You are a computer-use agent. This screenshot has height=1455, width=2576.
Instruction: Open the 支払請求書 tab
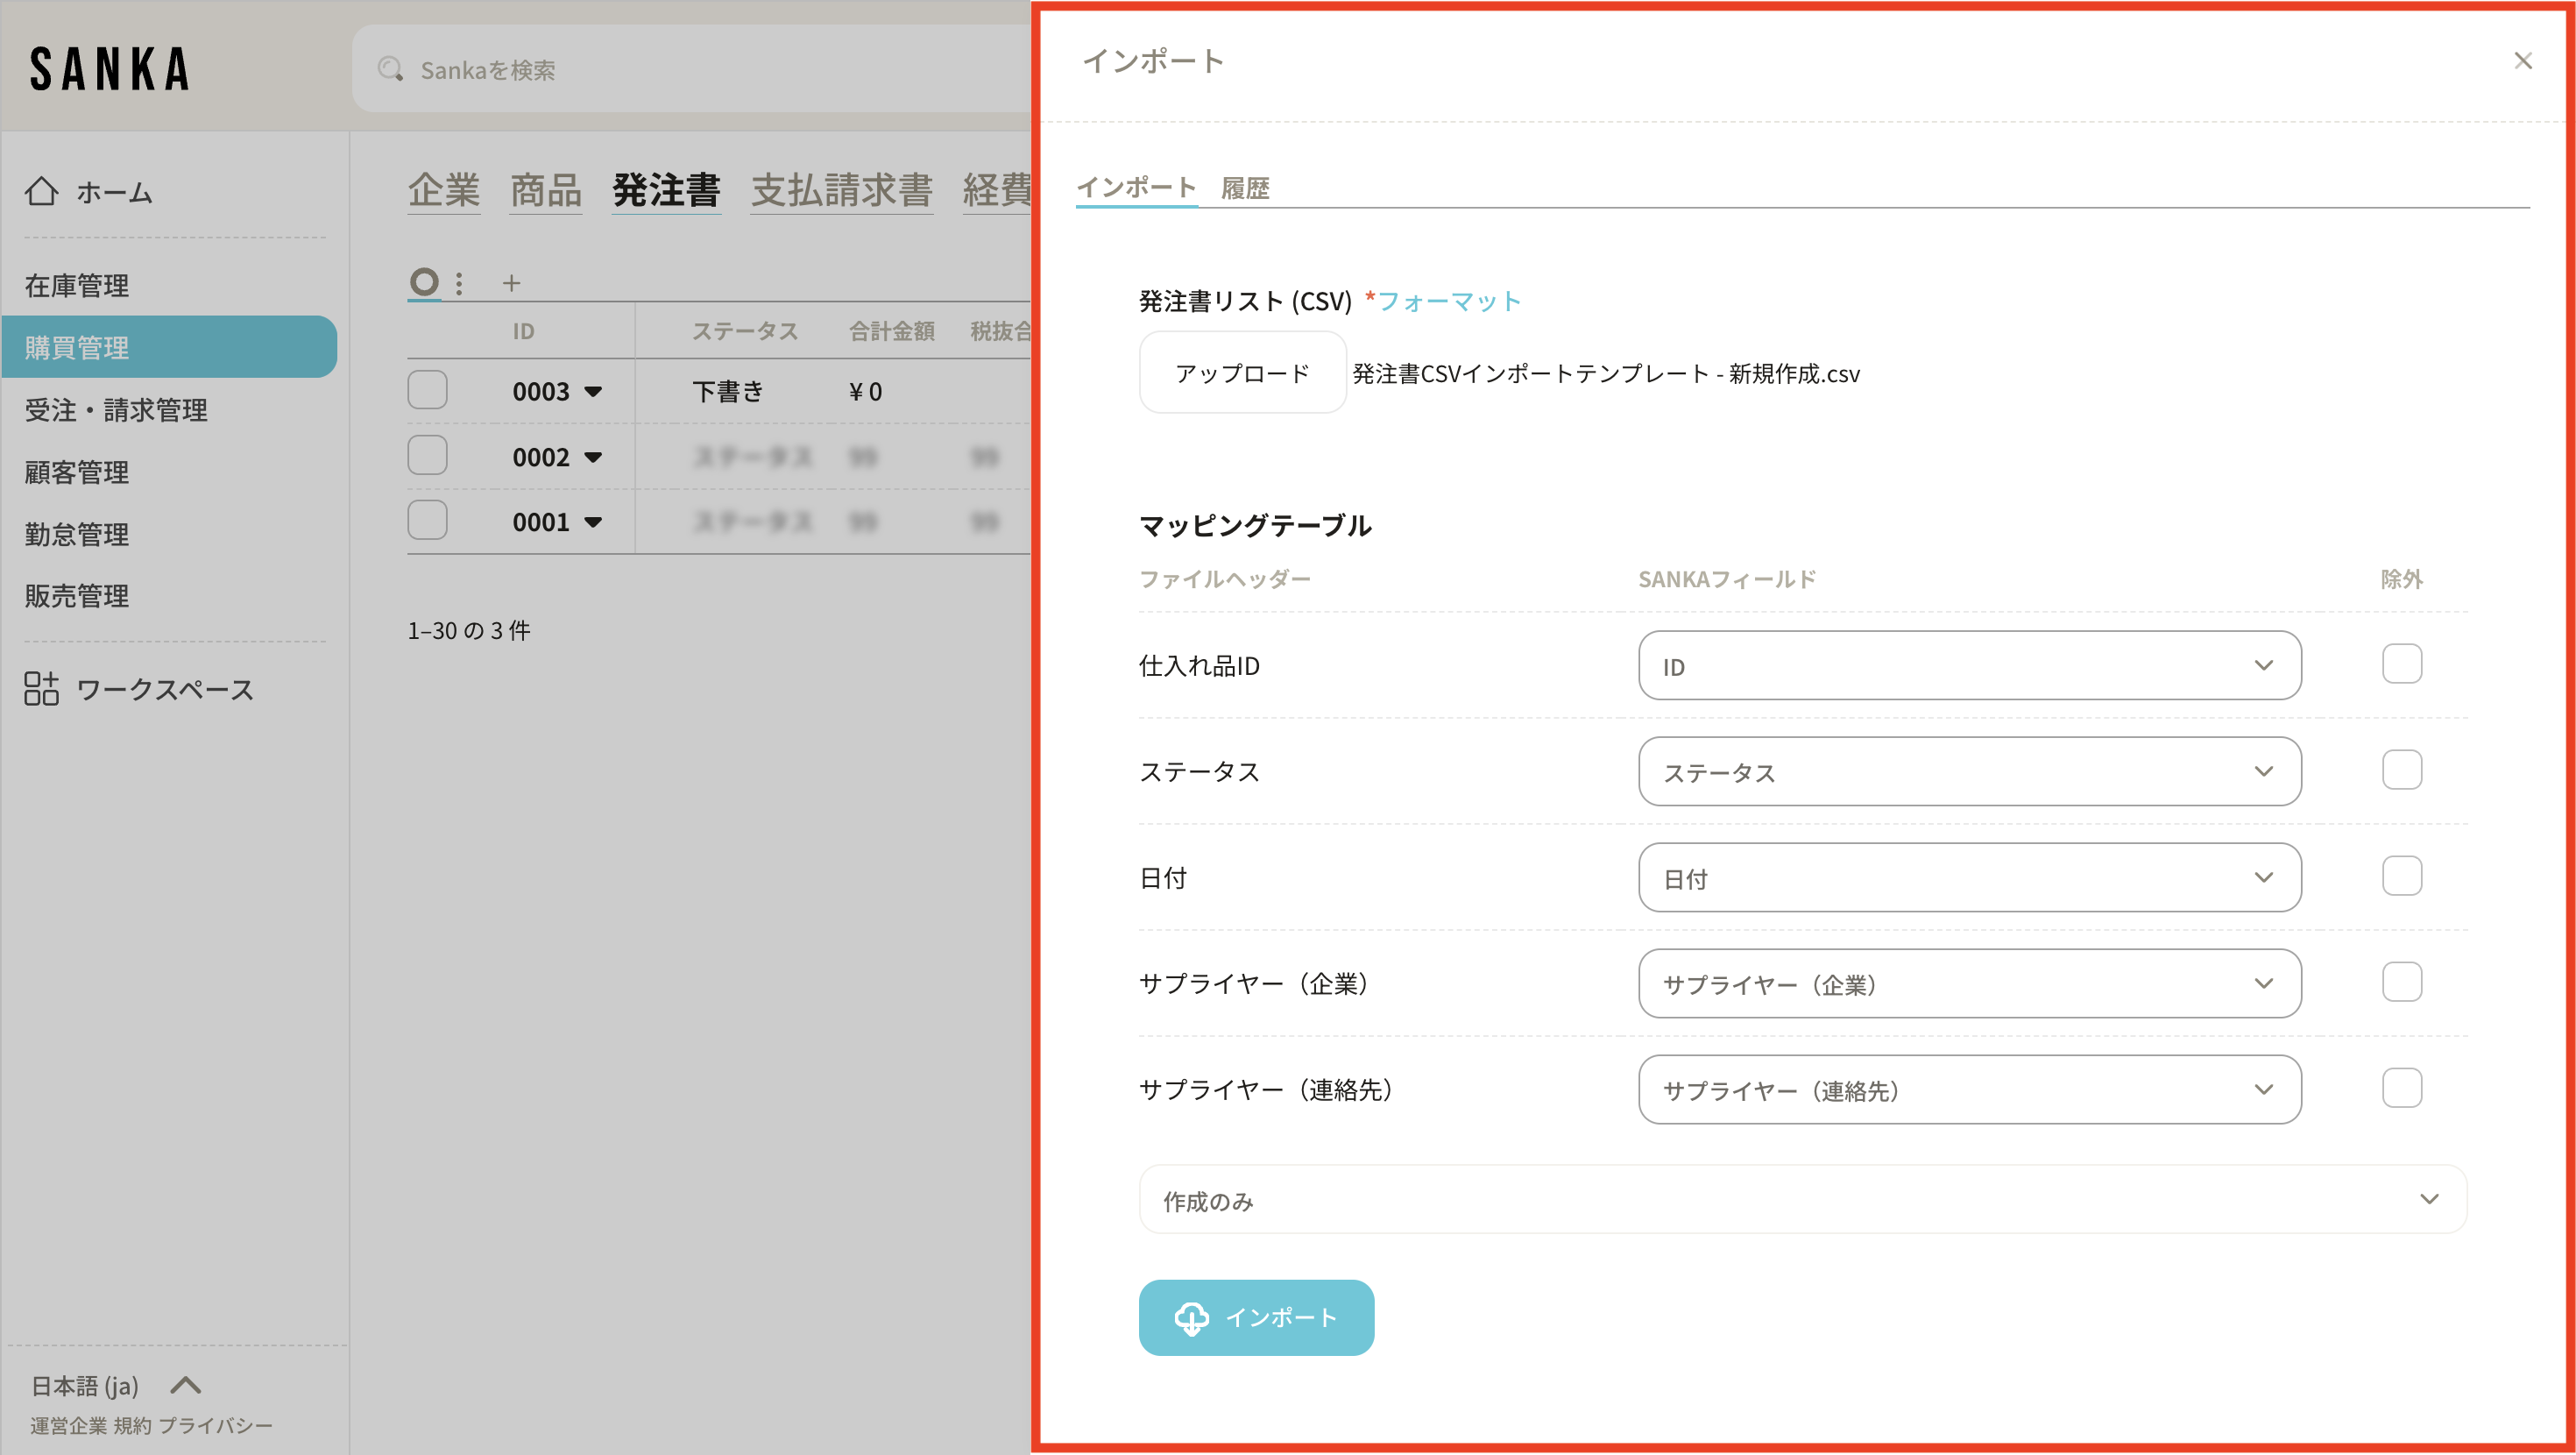coord(841,190)
